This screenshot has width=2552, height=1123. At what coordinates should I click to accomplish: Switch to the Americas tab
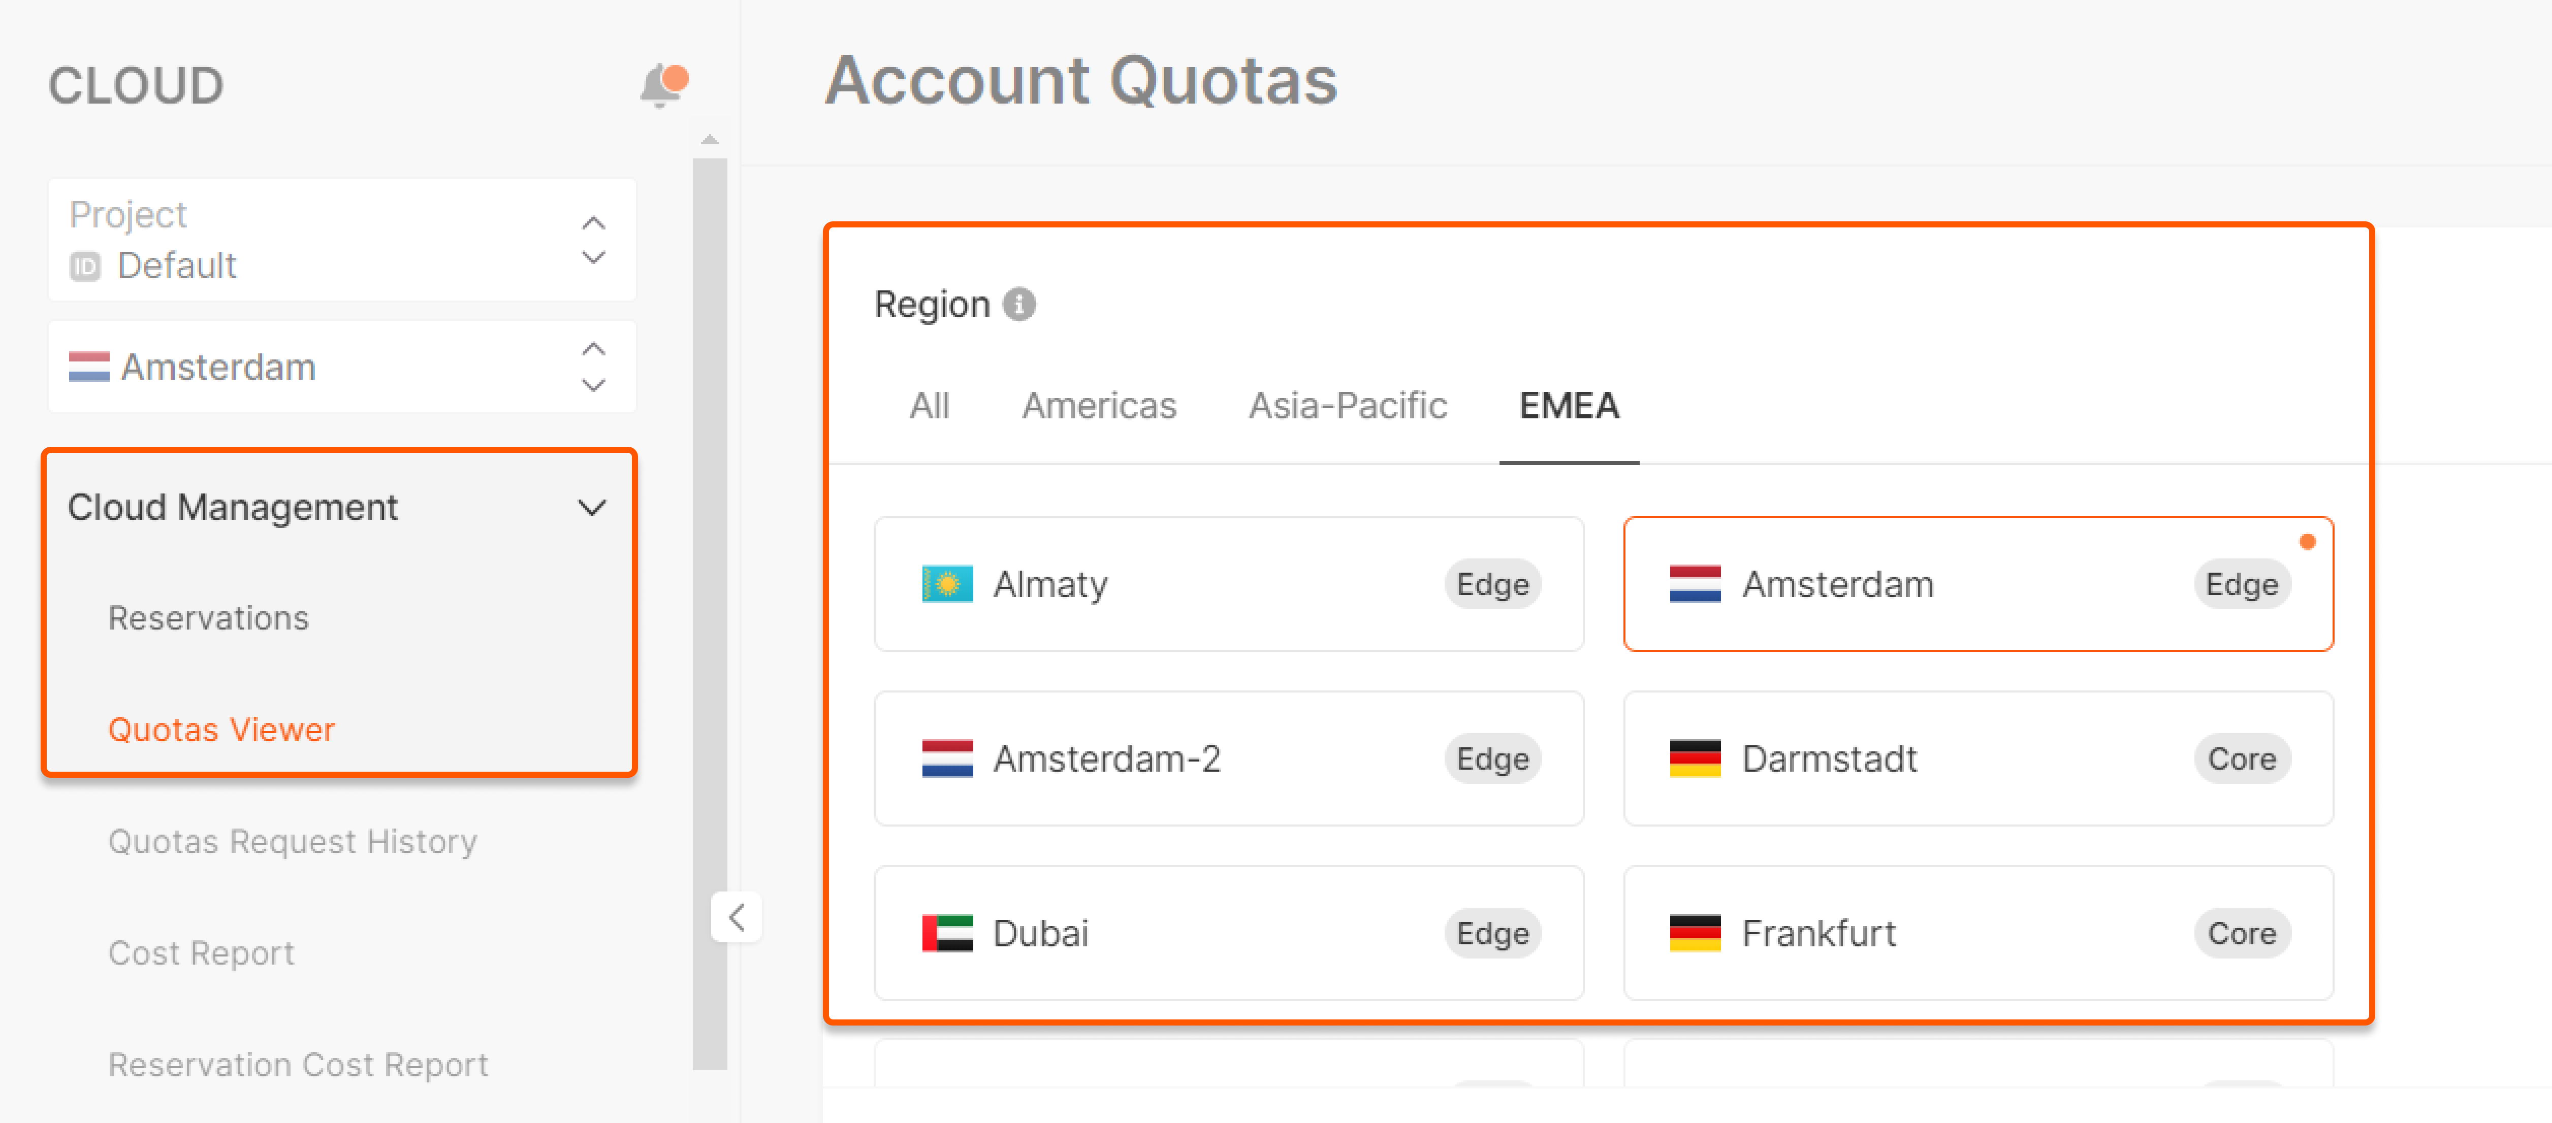click(x=1099, y=406)
